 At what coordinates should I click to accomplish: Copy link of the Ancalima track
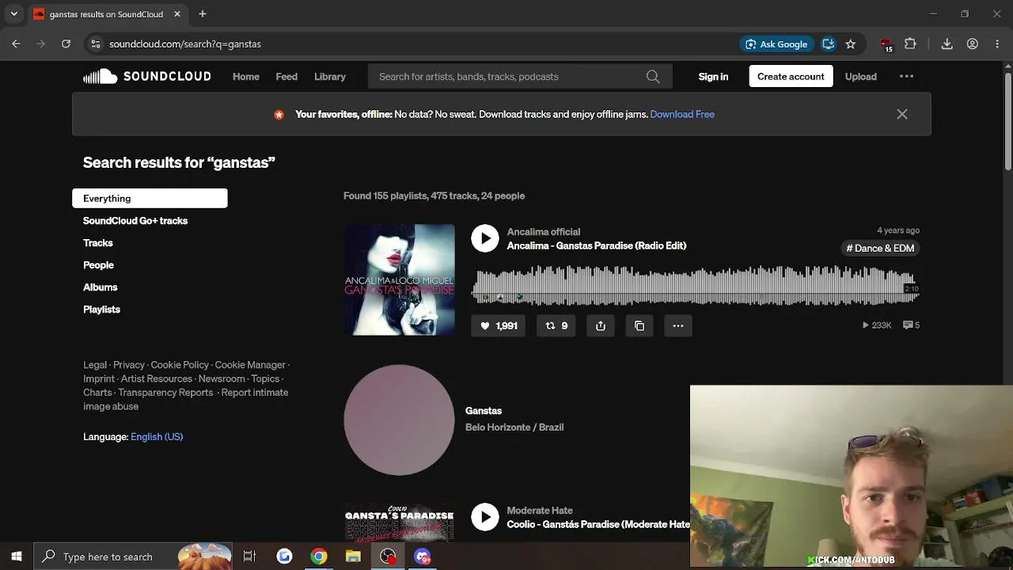click(x=639, y=325)
